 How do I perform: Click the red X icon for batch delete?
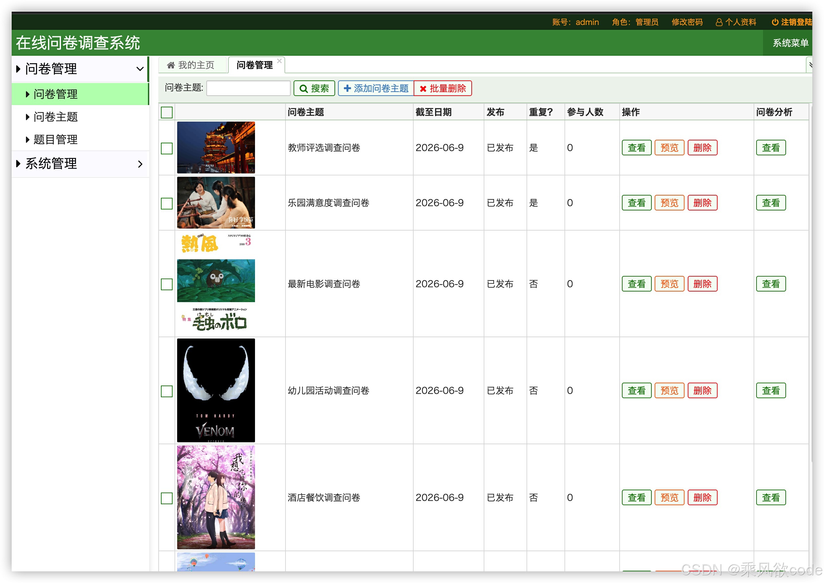tap(424, 88)
